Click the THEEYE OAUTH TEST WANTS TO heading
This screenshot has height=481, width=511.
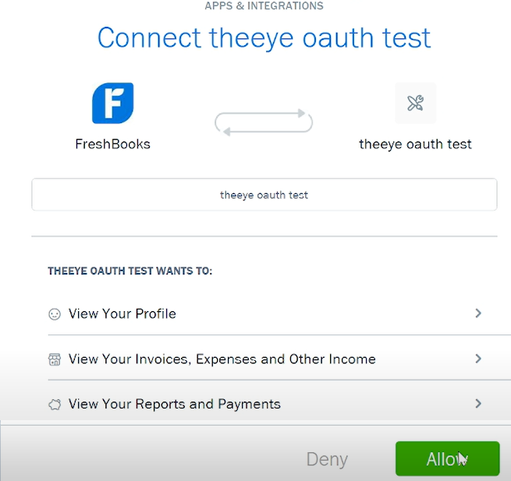pos(130,271)
